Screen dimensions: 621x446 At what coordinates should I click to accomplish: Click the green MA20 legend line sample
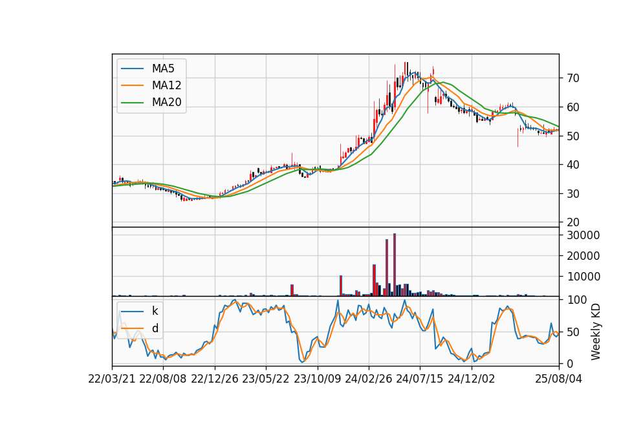pyautogui.click(x=132, y=103)
